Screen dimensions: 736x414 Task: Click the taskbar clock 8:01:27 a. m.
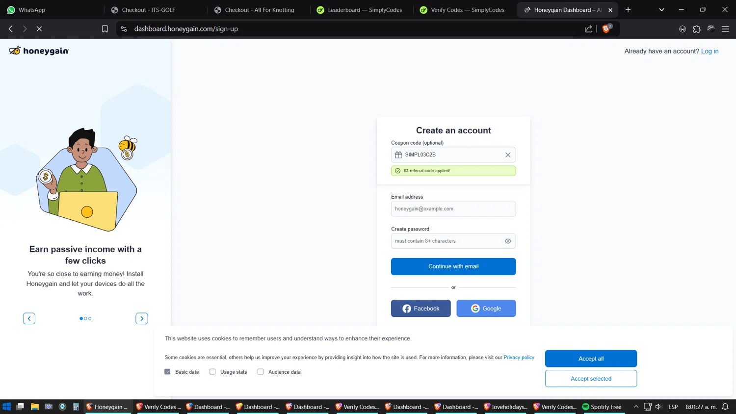tap(701, 407)
